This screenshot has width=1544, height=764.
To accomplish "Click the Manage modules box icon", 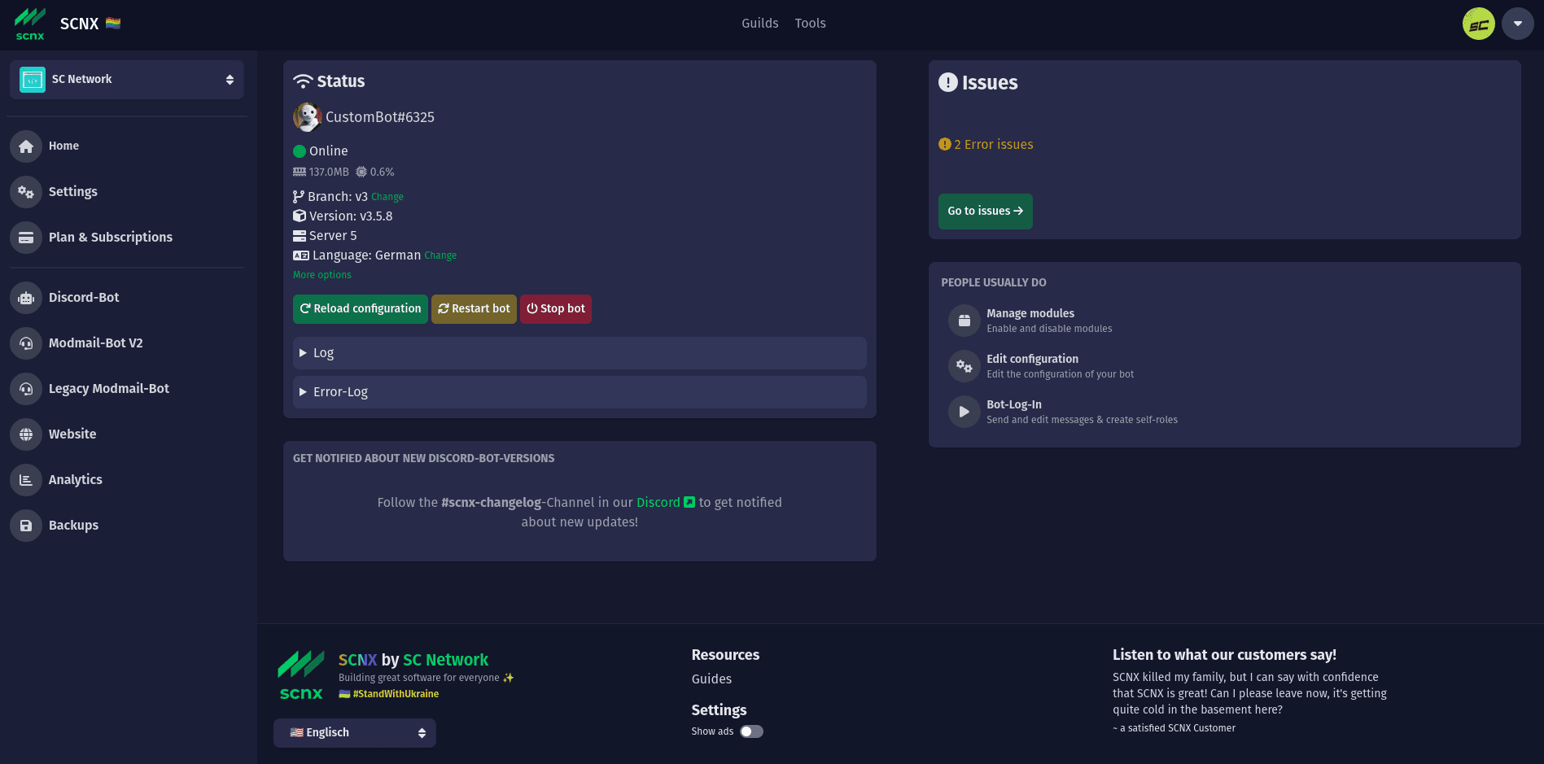I will 964,321.
